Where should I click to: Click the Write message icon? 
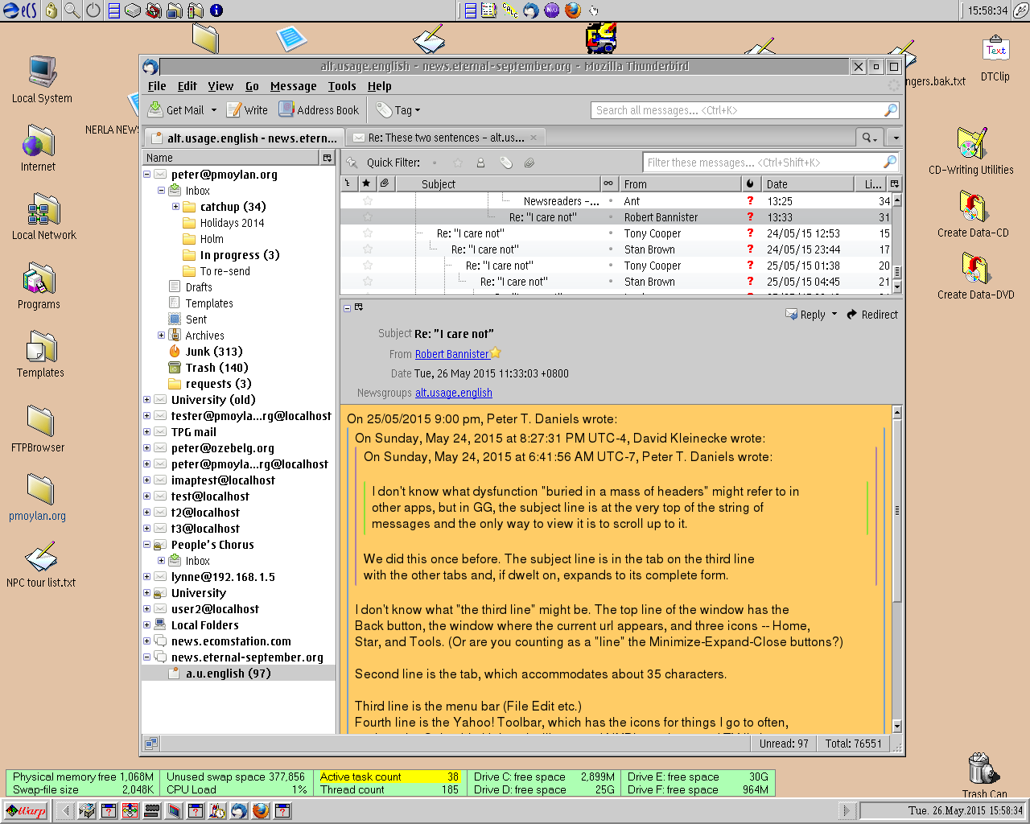tap(234, 109)
